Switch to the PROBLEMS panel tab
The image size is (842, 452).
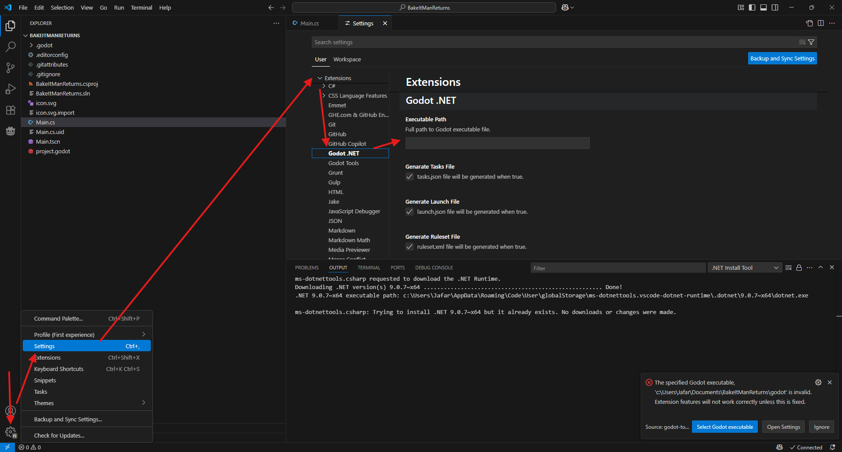pos(307,268)
